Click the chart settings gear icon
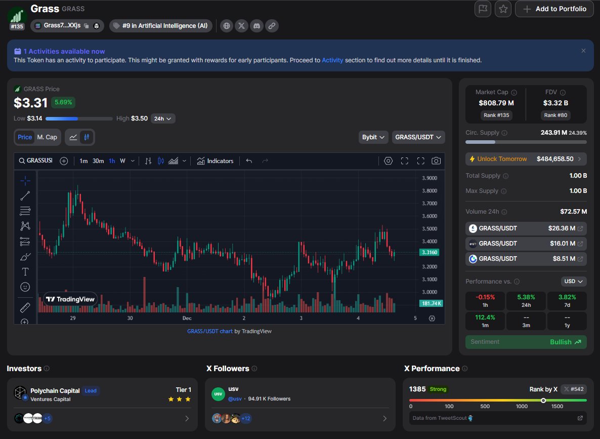This screenshot has height=439, width=600. point(388,161)
